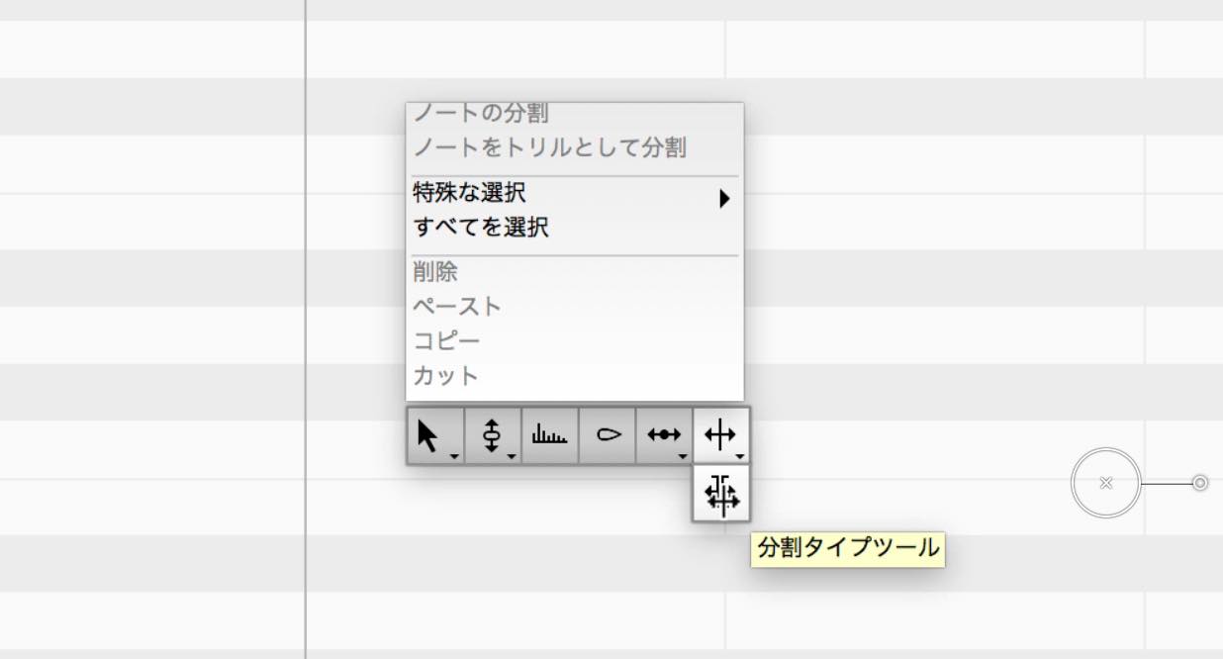The width and height of the screenshot is (1223, 659).
Task: Select ペースト from the context menu
Action: 575,307
